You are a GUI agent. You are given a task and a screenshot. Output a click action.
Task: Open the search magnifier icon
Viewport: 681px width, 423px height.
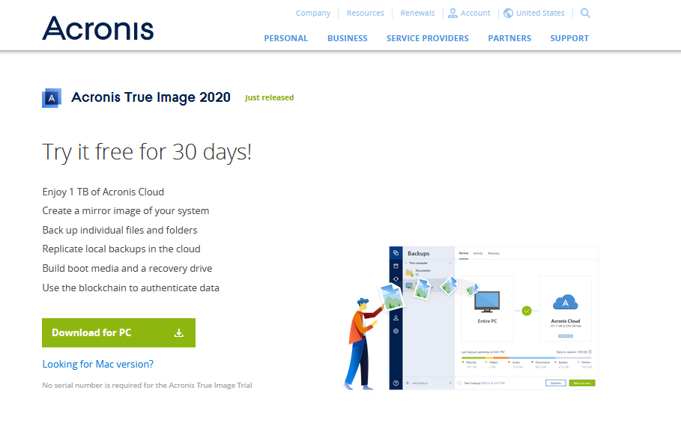click(585, 13)
